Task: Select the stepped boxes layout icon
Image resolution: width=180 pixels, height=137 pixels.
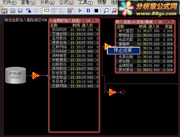Action: click(62, 11)
